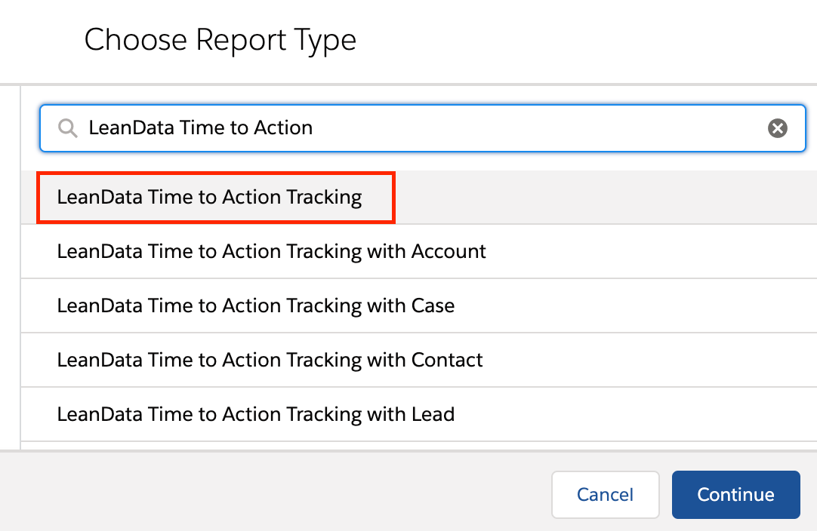The width and height of the screenshot is (817, 531).
Task: Click the blank area right of first result
Action: click(x=604, y=198)
